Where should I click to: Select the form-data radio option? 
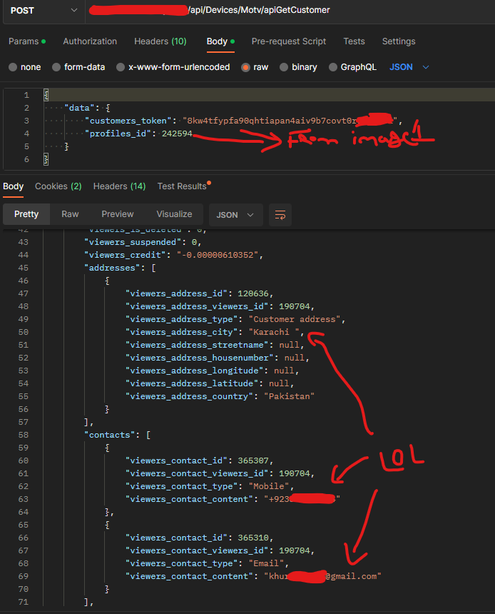(x=78, y=67)
